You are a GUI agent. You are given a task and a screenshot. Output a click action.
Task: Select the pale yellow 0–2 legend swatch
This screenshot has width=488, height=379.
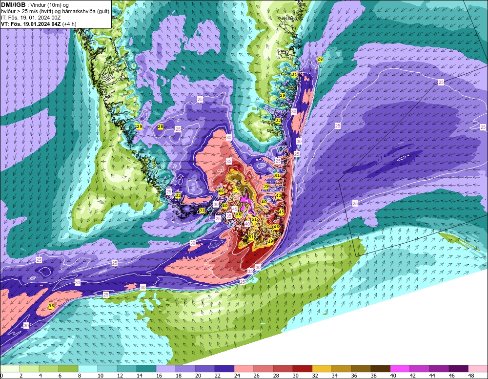pos(10,369)
